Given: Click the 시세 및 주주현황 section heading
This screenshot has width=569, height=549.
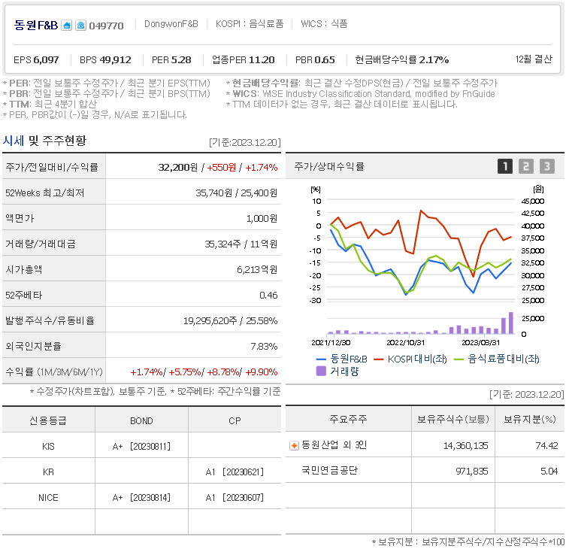Looking at the screenshot, I should (44, 141).
